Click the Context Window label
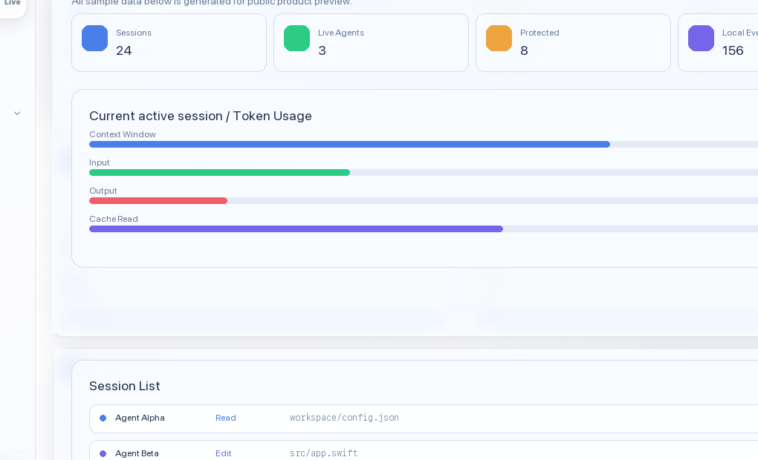The image size is (758, 460). pyautogui.click(x=123, y=134)
